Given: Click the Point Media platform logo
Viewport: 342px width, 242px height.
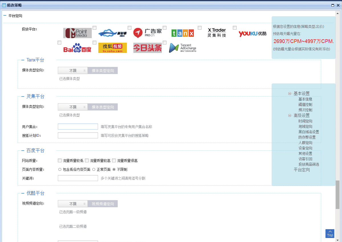Looking at the screenshot, I should point(78,33).
